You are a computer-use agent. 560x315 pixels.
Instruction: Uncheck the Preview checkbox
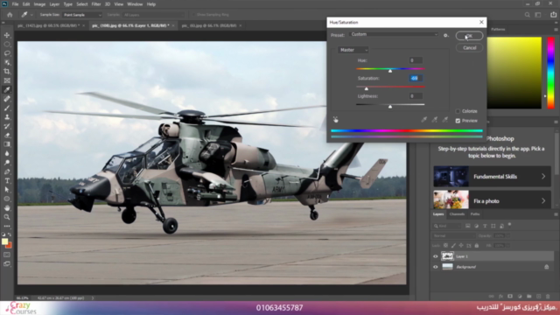pos(458,121)
